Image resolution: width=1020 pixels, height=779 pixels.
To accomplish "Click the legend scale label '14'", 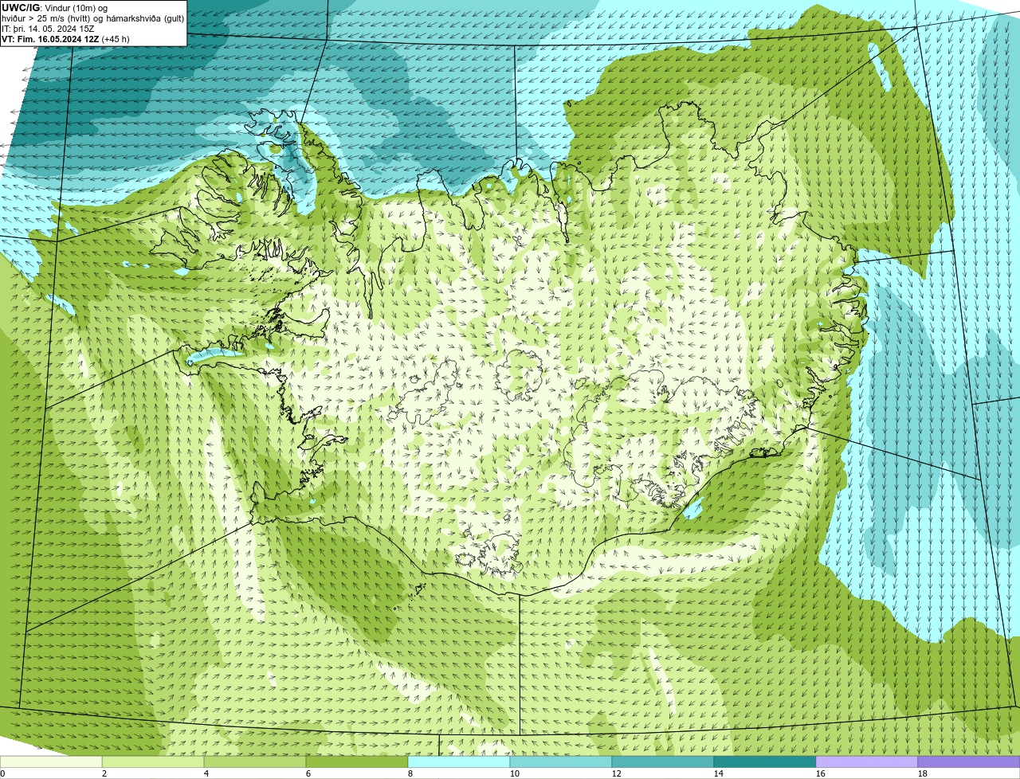I will point(719,773).
